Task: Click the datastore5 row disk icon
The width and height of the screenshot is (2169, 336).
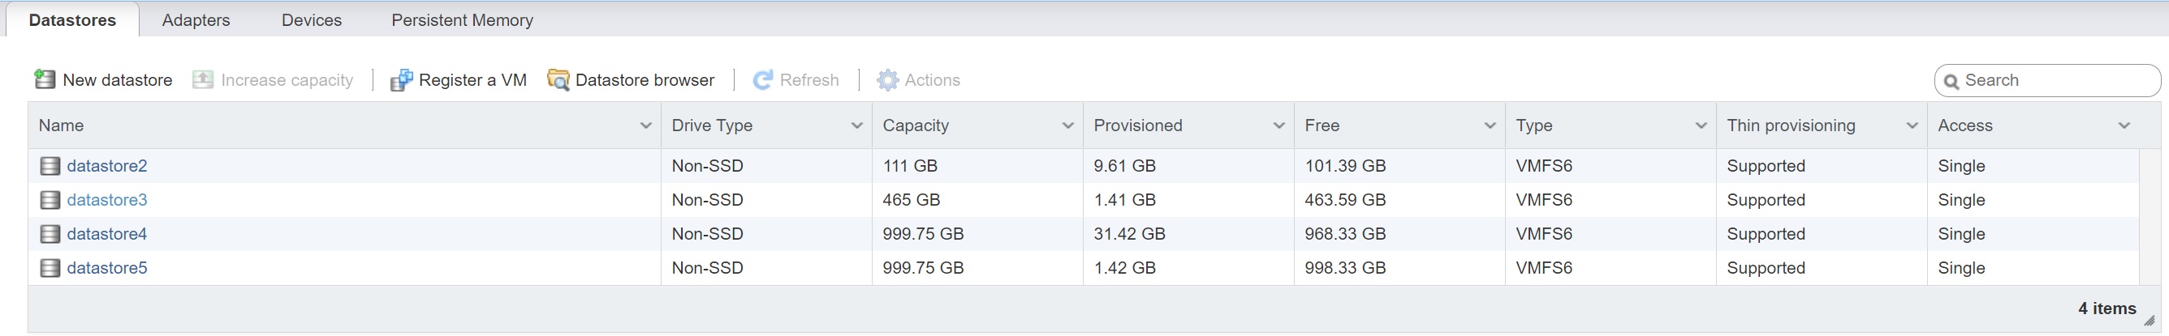Action: (50, 268)
